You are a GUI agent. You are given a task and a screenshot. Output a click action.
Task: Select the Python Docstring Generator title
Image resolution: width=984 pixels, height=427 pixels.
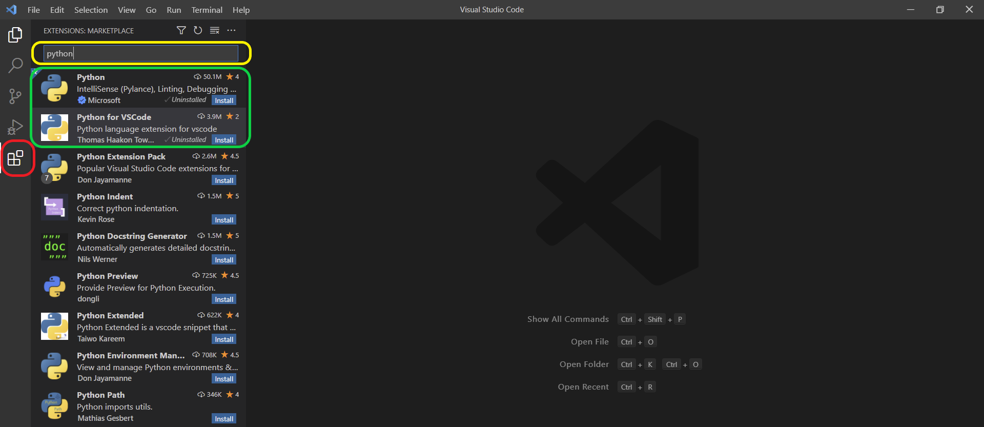pyautogui.click(x=132, y=236)
